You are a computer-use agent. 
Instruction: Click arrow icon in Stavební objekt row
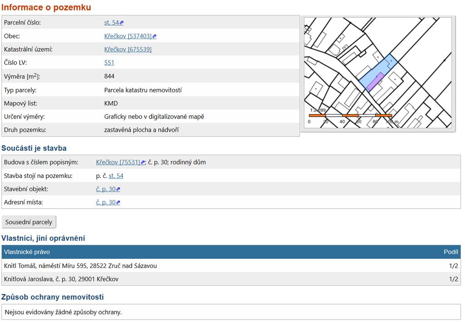tap(118, 189)
